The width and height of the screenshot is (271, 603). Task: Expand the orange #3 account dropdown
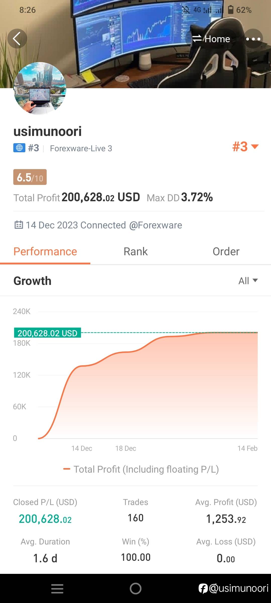tap(245, 147)
